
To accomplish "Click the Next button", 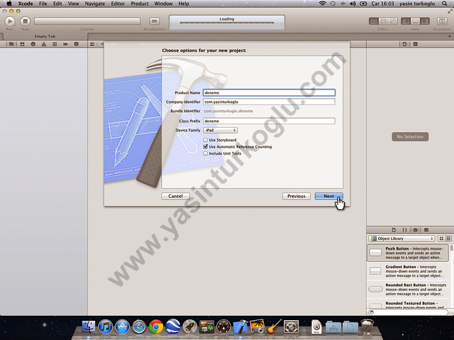I will tap(329, 196).
